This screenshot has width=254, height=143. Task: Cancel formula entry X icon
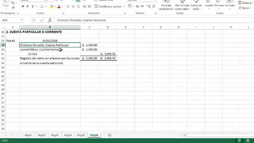34,20
